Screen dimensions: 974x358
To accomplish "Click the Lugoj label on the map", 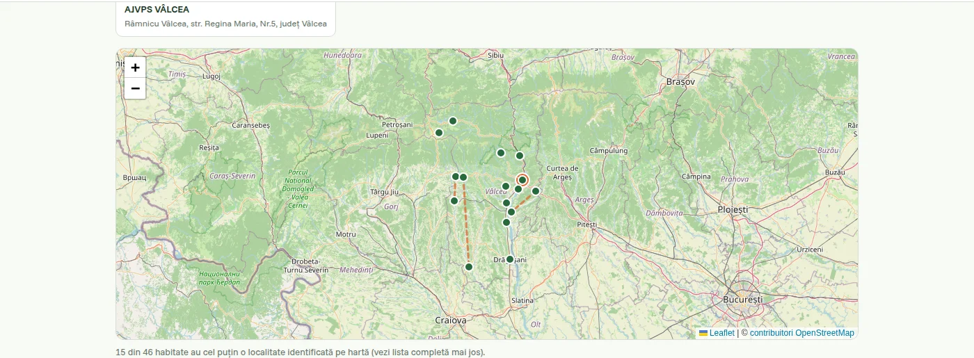I will coord(211,76).
